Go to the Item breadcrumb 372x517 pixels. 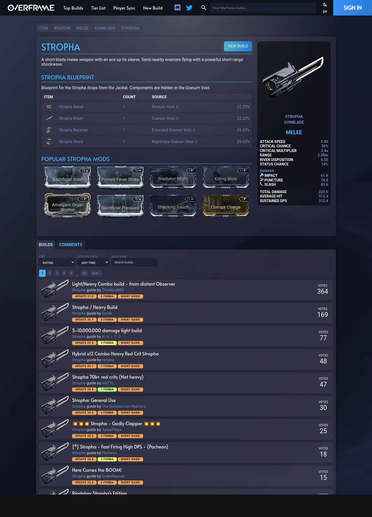pos(43,28)
